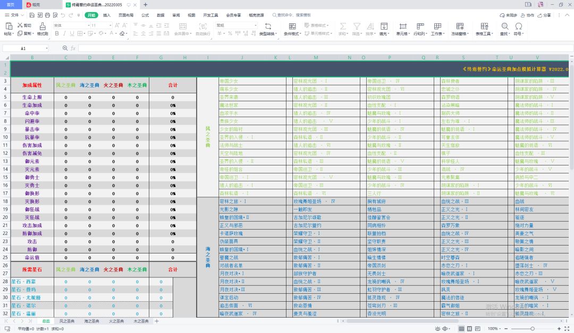Click the Freeze Panes (冻结窗格) icon
The height and width of the screenshot is (333, 574).
tap(460, 25)
